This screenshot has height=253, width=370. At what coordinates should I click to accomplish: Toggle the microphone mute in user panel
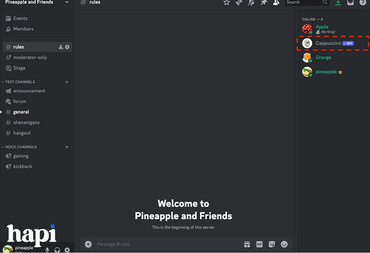(x=47, y=250)
